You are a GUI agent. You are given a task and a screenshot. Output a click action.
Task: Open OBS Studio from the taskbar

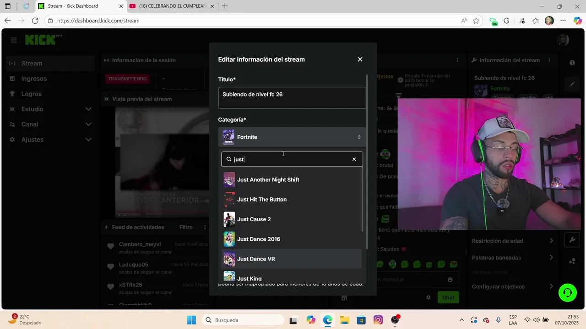click(x=395, y=320)
